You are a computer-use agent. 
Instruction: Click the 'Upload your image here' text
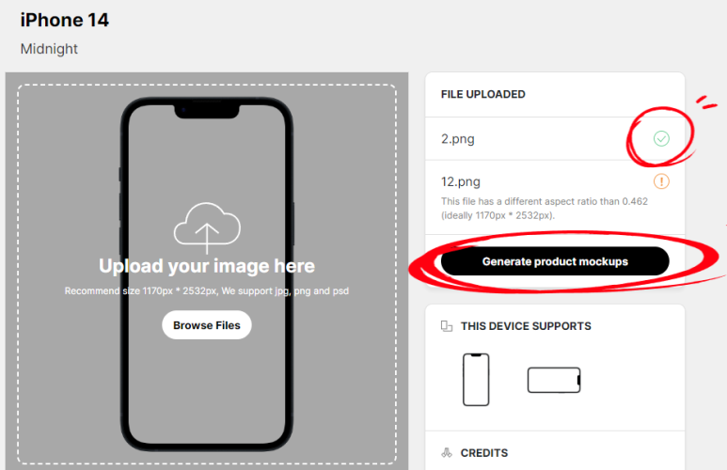(x=207, y=266)
